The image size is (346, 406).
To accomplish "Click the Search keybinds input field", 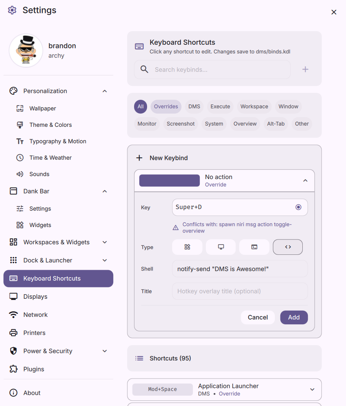I will [220, 69].
